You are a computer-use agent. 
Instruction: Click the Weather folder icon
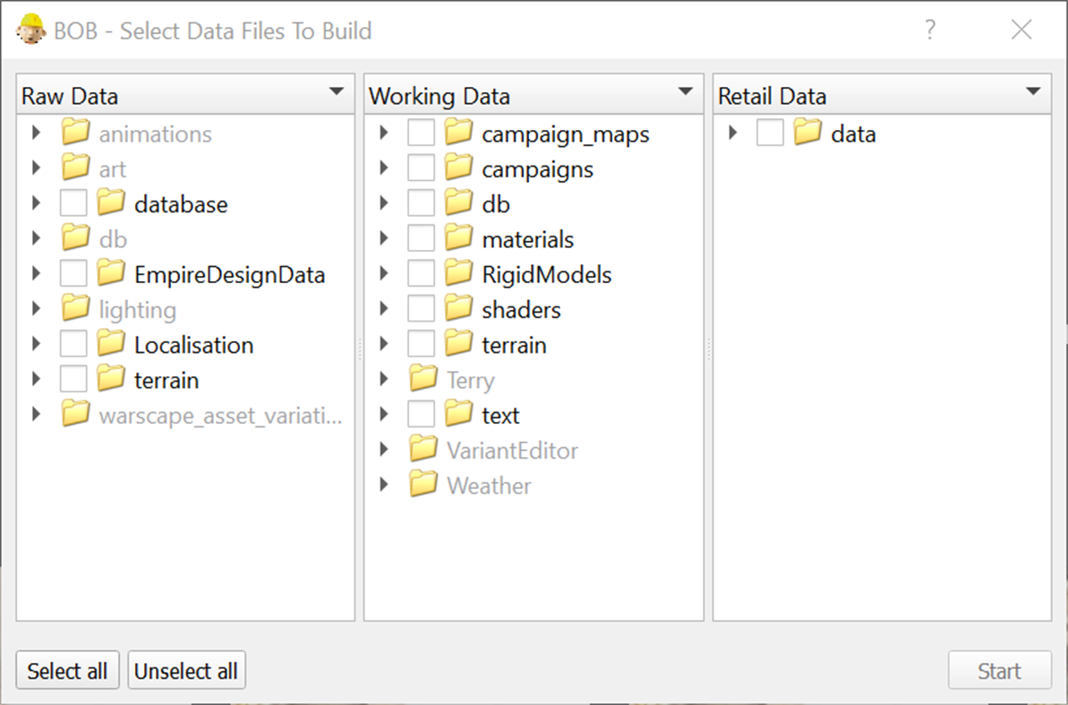tap(423, 486)
